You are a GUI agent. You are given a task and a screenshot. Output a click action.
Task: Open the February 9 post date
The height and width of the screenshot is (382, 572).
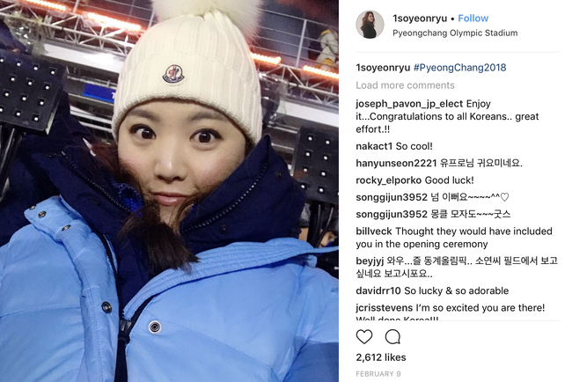pyautogui.click(x=378, y=374)
